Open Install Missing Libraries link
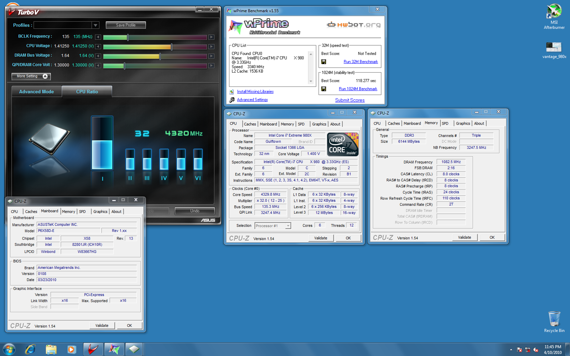 (255, 91)
